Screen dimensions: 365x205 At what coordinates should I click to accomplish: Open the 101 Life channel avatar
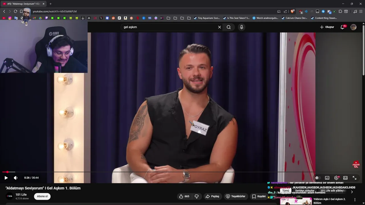[x=9, y=196]
